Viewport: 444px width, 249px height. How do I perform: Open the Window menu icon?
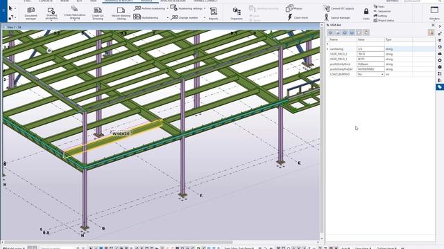pyautogui.click(x=434, y=10)
